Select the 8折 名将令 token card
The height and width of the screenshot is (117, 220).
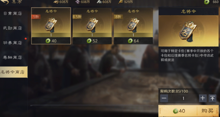[133, 26]
